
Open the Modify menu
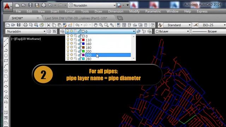tap(134, 11)
